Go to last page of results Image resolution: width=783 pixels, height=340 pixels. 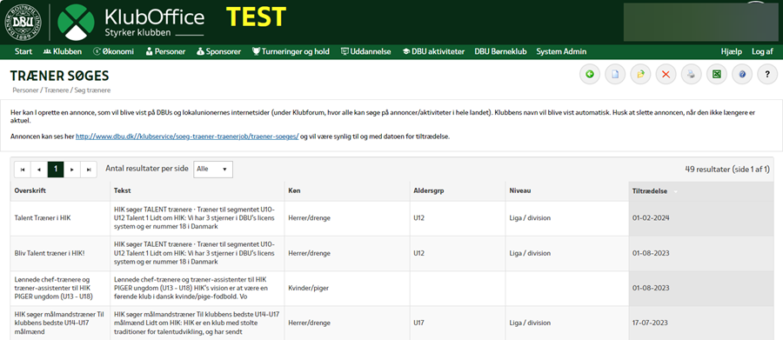tap(89, 170)
